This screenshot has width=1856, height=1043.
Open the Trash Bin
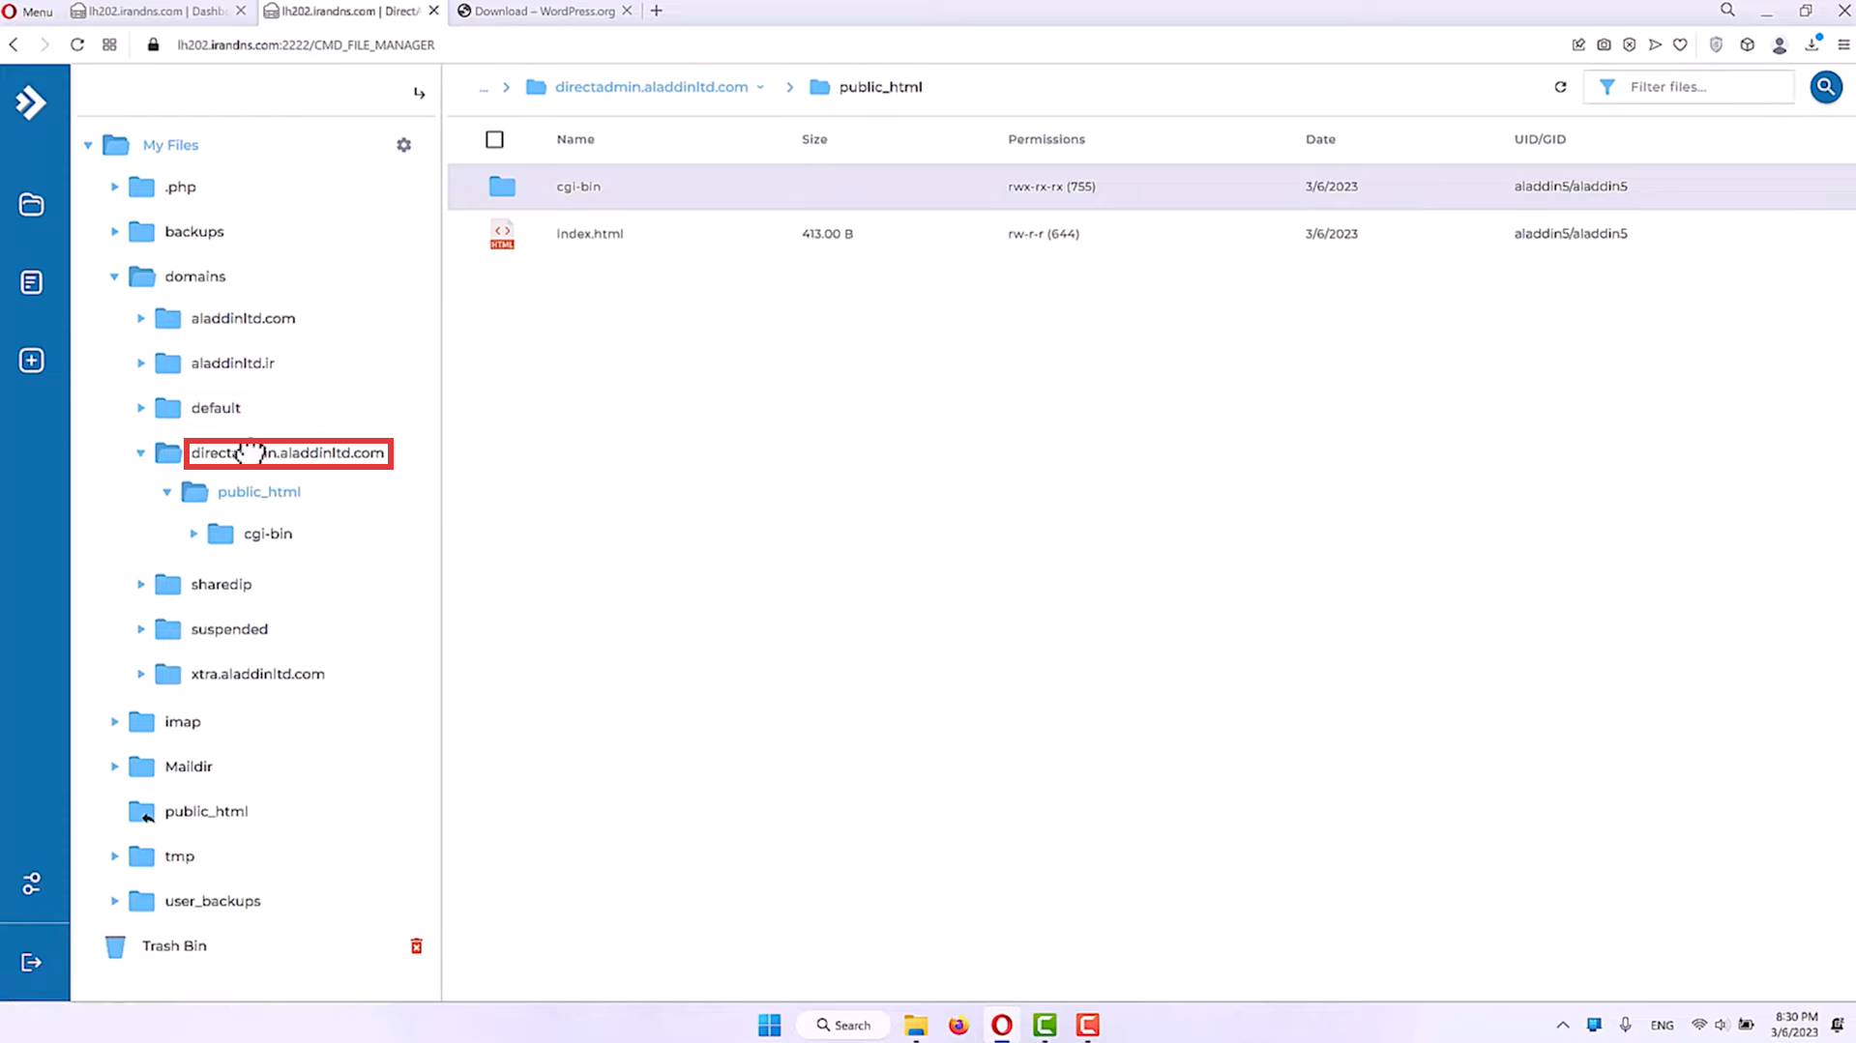pyautogui.click(x=174, y=946)
